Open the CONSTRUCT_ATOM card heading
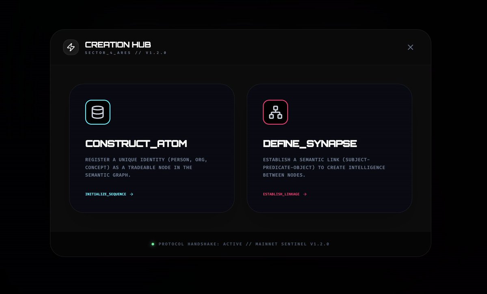The image size is (487, 294). coord(136,143)
